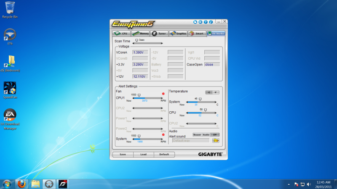Set temperature unit to Celsius
Viewport: 337px width, 189px height.
(209, 92)
